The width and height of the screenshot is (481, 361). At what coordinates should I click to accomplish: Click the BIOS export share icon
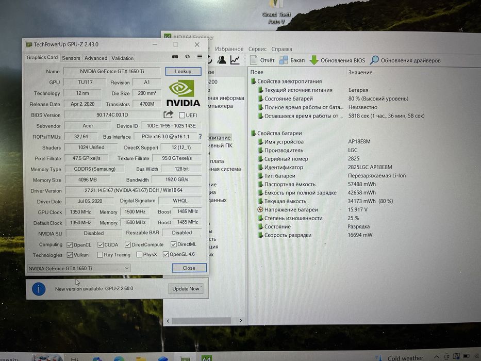(x=168, y=115)
